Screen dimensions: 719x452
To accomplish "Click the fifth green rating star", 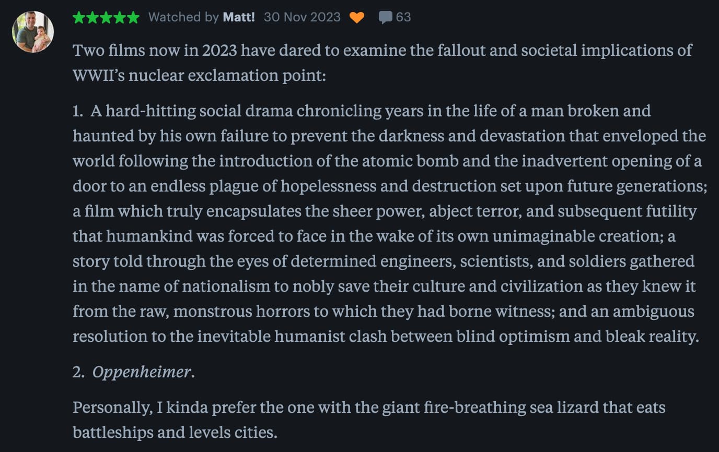I will coord(133,17).
